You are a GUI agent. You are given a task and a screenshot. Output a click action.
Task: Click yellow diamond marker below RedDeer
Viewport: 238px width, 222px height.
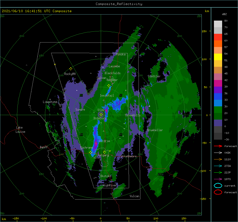click(109, 86)
